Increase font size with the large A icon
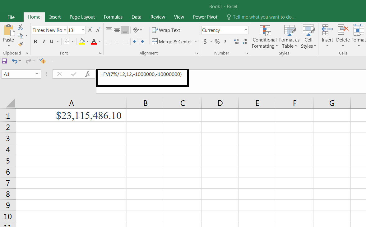Screen dimensions: 366x227 (90, 30)
